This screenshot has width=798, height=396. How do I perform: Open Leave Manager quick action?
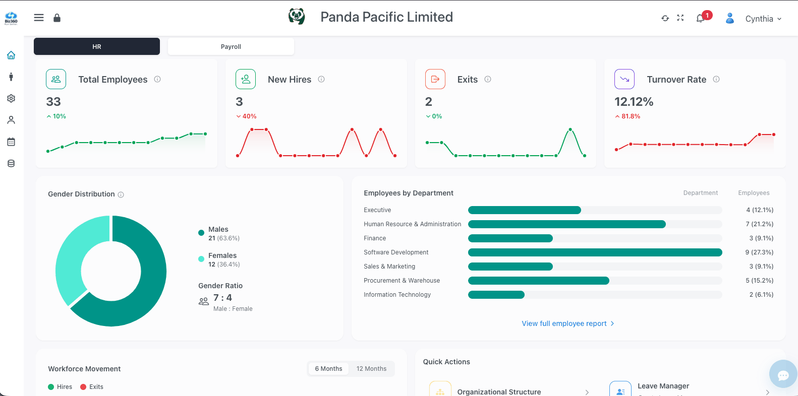point(663,386)
